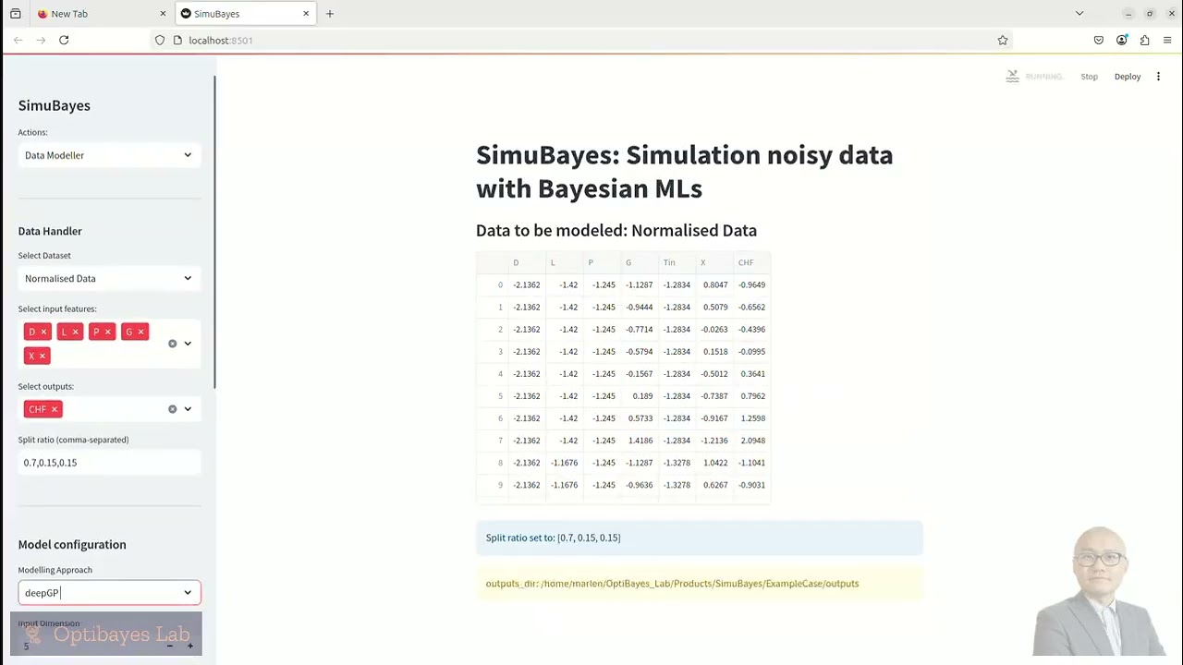Close the New Tab tab
The width and height of the screenshot is (1183, 665).
[x=163, y=14]
